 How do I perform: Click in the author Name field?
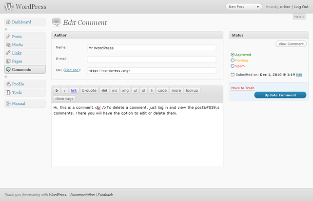152,48
